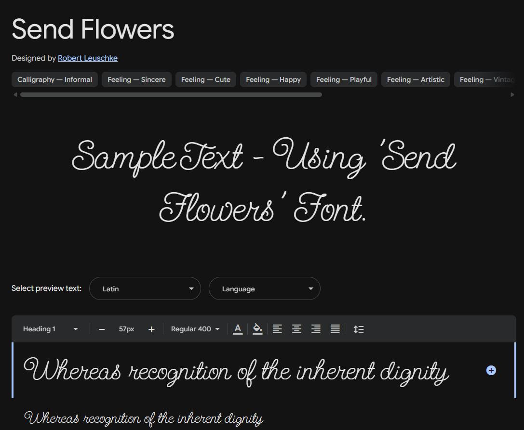
Task: Select the Feeling — Artistic tag
Action: tap(416, 79)
